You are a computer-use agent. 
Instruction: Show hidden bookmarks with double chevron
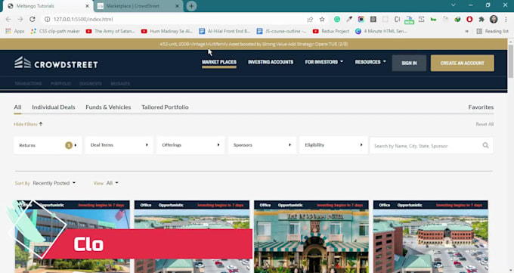click(x=467, y=31)
